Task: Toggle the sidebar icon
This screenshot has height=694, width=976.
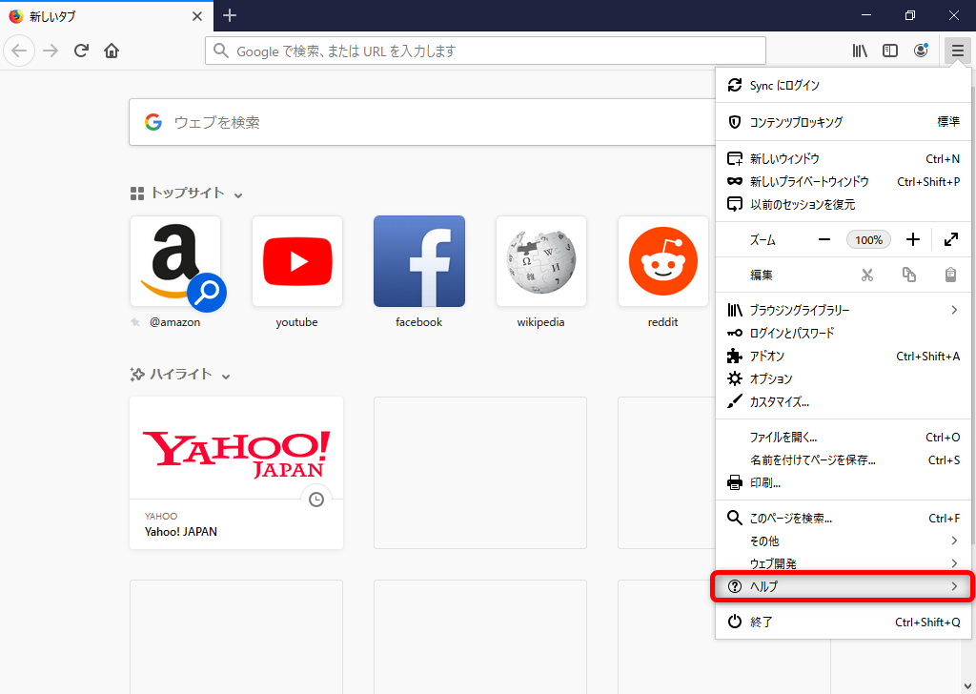Action: pyautogui.click(x=889, y=51)
